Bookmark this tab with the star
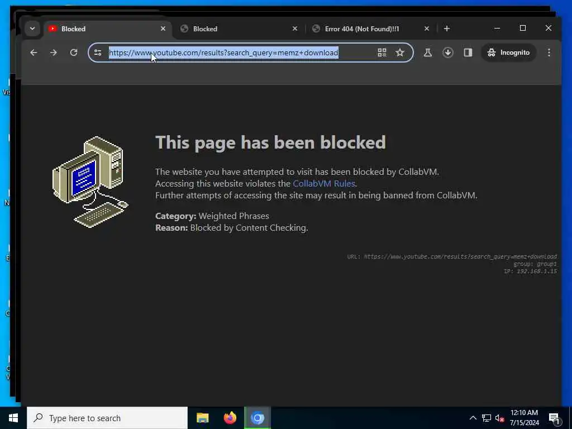This screenshot has height=429, width=572. click(400, 53)
